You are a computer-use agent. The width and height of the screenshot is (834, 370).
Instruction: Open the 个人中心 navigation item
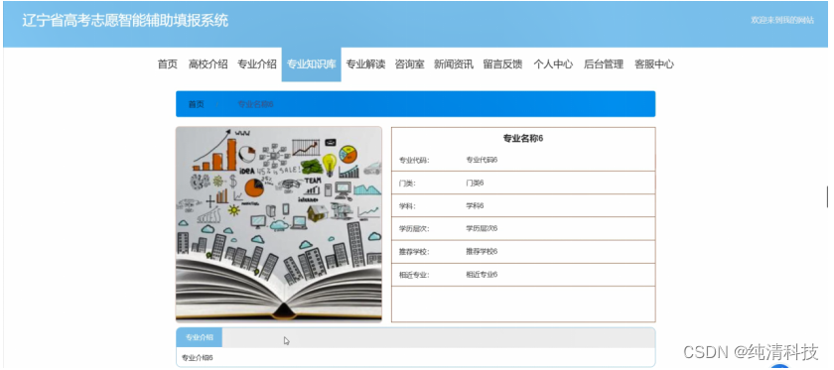[x=553, y=64]
